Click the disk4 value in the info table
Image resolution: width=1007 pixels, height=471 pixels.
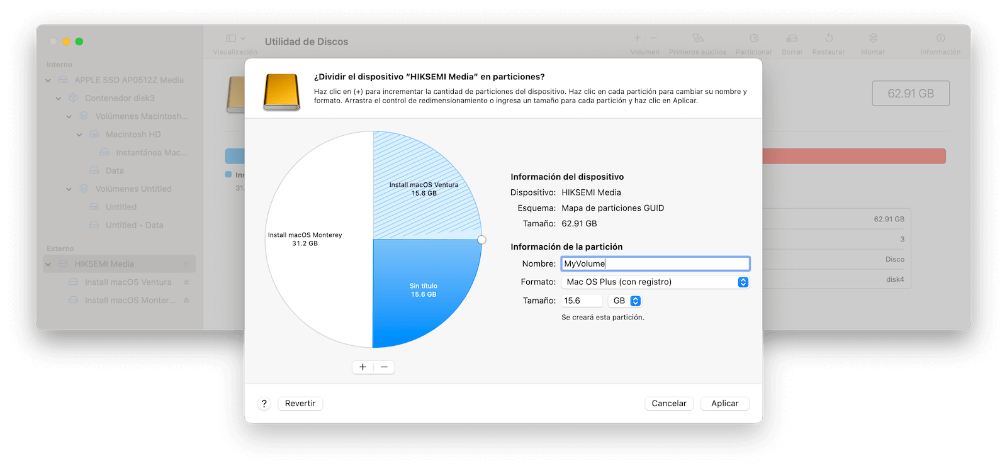pyautogui.click(x=895, y=279)
